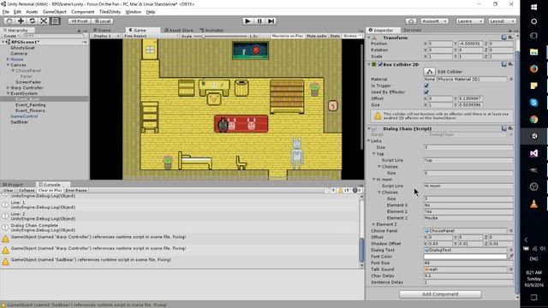Open Box Collider 2D gear settings

pyautogui.click(x=510, y=64)
